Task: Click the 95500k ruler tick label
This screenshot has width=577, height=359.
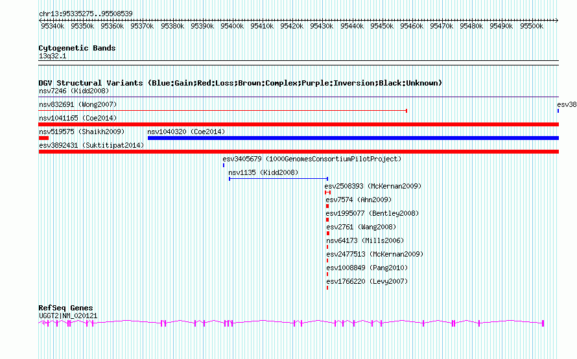Action: (x=532, y=26)
